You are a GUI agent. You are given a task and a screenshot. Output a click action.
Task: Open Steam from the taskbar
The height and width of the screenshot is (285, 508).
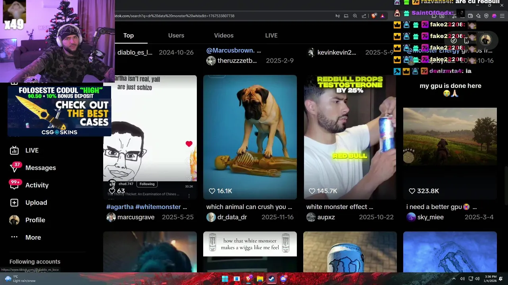[271, 279]
